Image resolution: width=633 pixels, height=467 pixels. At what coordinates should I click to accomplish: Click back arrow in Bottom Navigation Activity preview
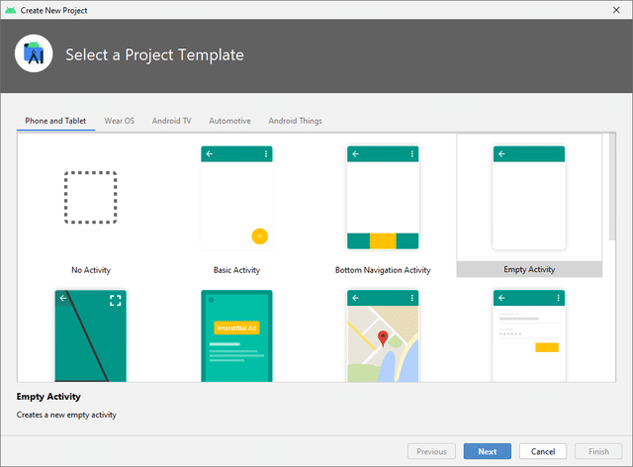355,154
